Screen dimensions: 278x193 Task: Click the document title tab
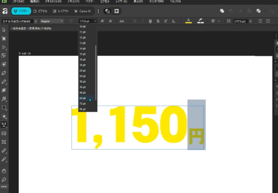31,28
